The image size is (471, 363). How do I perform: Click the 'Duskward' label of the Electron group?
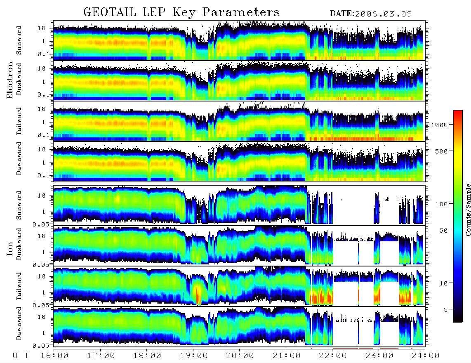tap(19, 79)
